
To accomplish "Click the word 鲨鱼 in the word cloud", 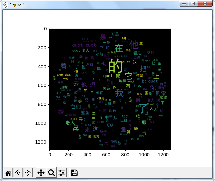I will point(85,113).
